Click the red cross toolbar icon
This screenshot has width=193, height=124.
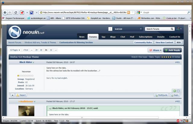point(22,13)
